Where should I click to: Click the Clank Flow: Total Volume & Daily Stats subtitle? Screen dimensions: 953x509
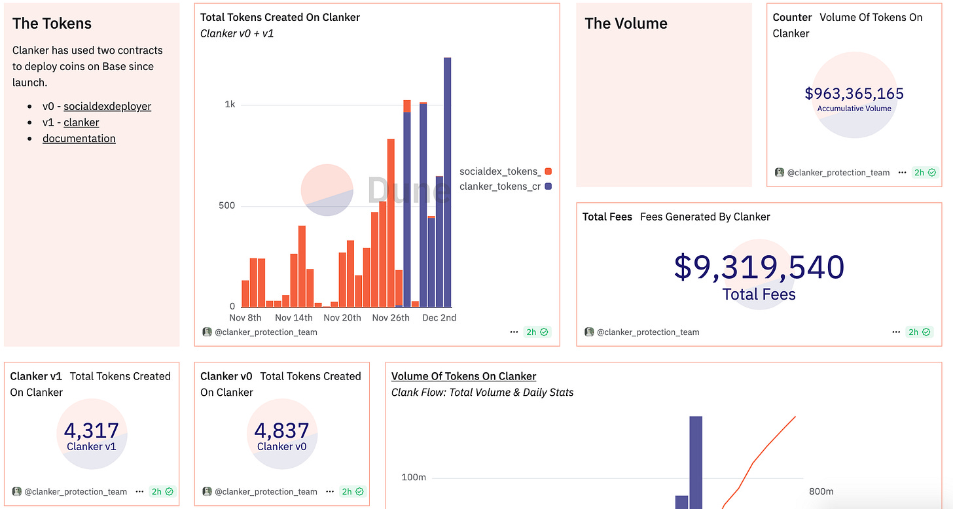[x=482, y=393]
